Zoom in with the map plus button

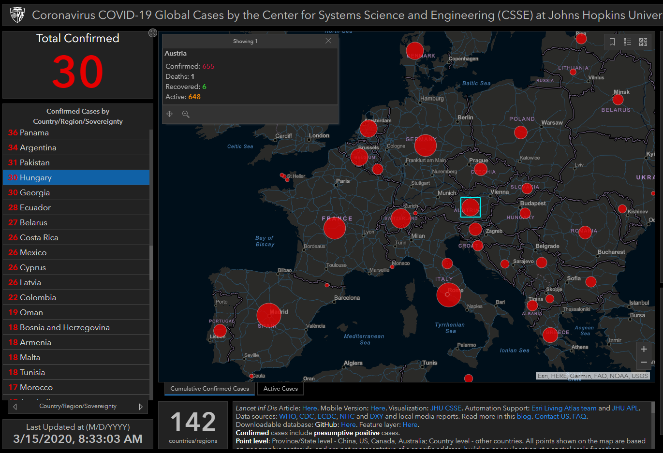[644, 349]
